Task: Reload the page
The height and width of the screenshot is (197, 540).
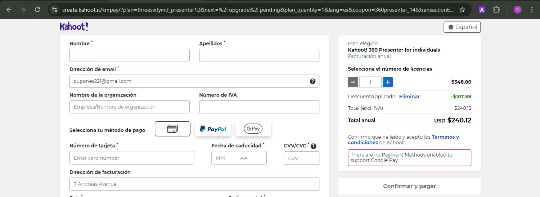Action: (x=37, y=10)
